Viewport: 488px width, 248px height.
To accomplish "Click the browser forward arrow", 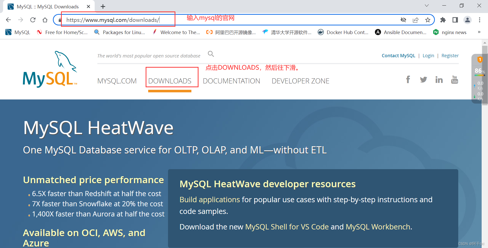I will click(21, 20).
